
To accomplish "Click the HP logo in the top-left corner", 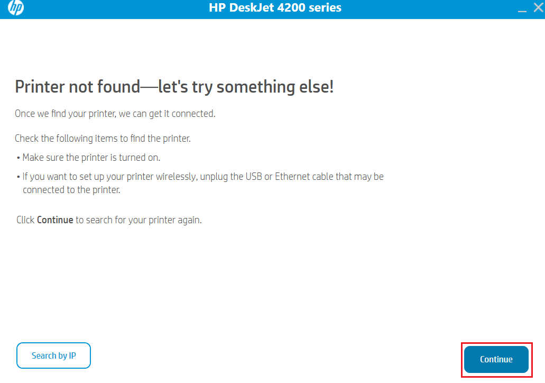I will pos(15,8).
